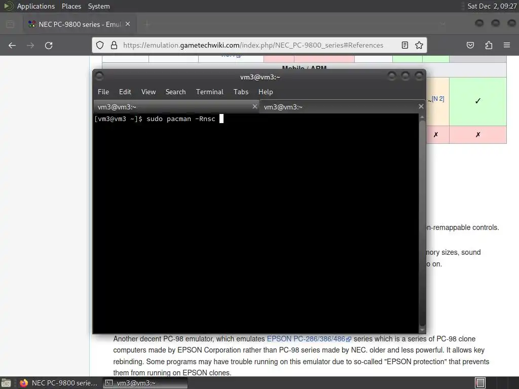Click the terminal command line area
519x389 pixels.
tap(255, 223)
